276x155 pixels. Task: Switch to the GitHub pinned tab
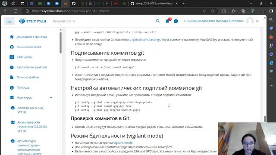pyautogui.click(x=74, y=3)
